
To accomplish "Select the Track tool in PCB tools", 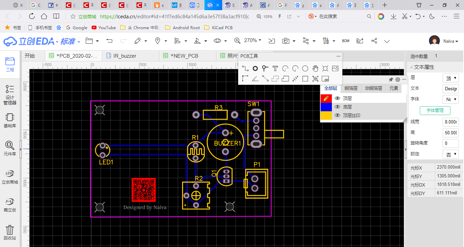I will click(245, 68).
